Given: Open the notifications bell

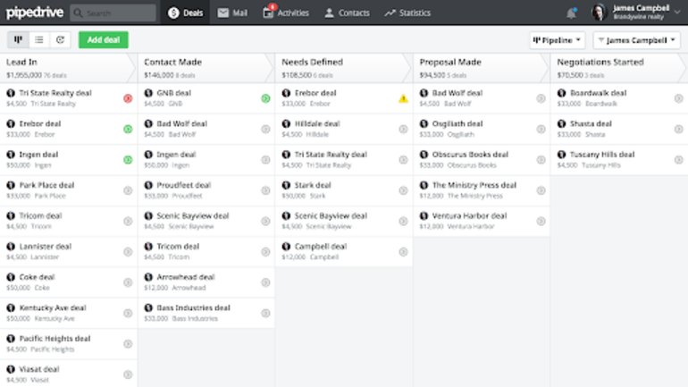Looking at the screenshot, I should tap(571, 13).
